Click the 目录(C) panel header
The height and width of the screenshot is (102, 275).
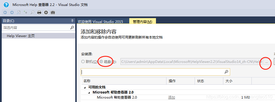[38, 21]
